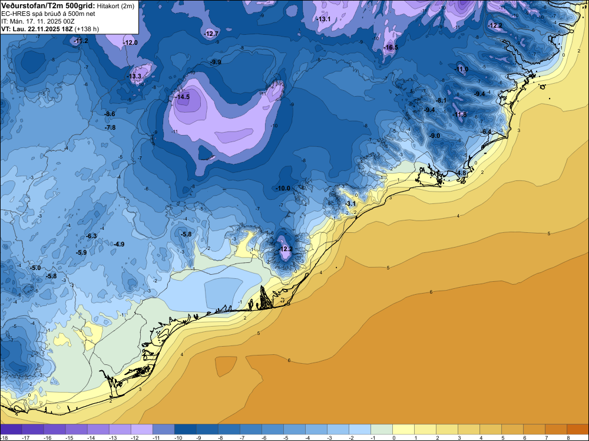Click the -5.9 temperature label
Image resolution: width=589 pixels, height=441 pixels.
tap(81, 253)
